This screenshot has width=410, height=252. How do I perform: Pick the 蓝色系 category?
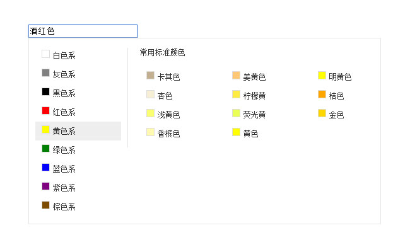[59, 169]
